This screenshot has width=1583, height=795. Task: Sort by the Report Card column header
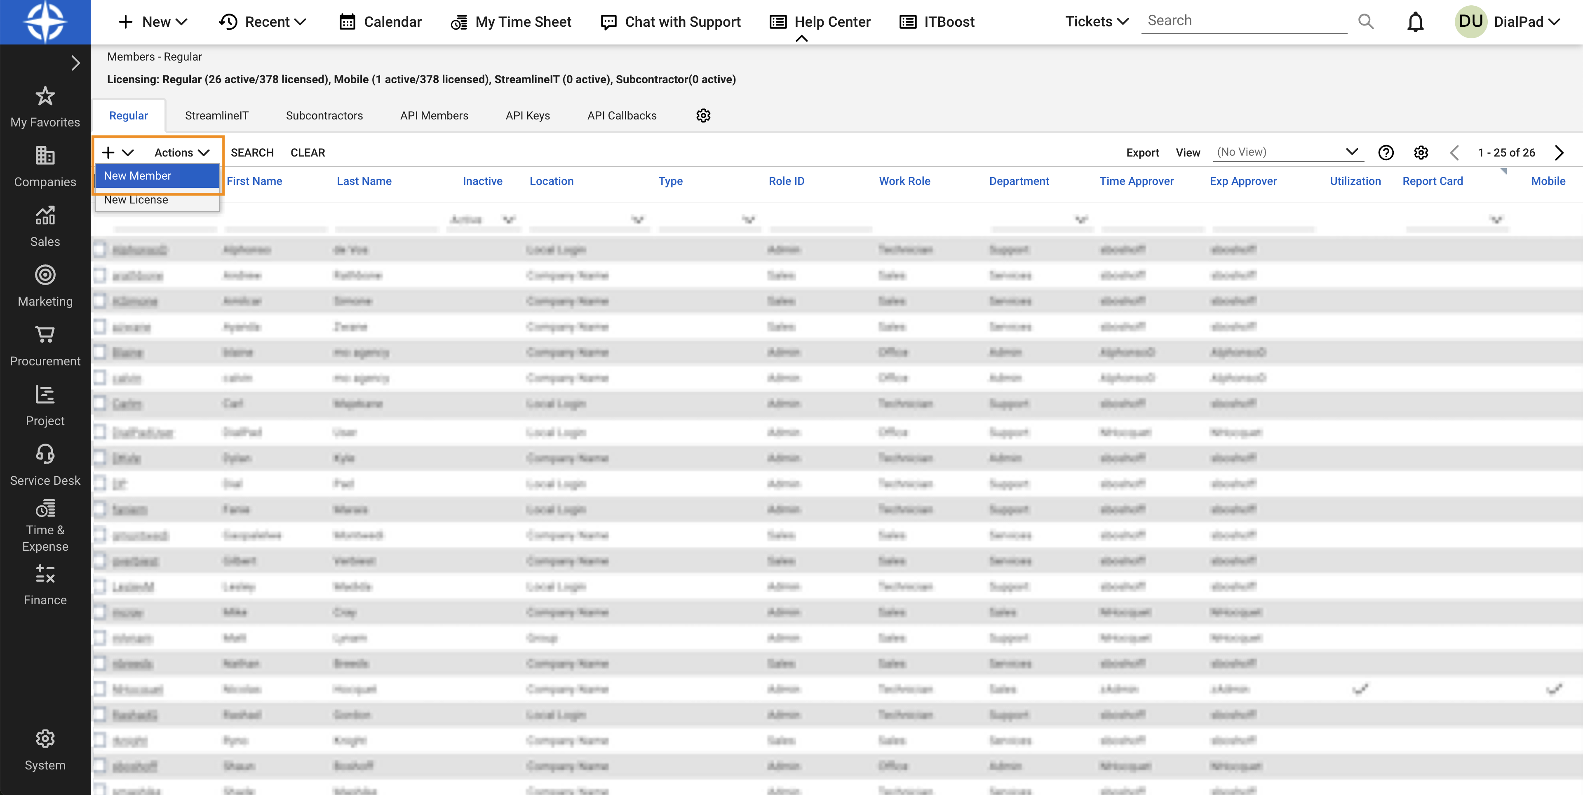pos(1433,181)
